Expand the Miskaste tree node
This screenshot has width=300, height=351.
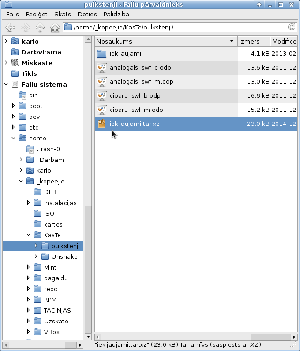click(x=6, y=63)
